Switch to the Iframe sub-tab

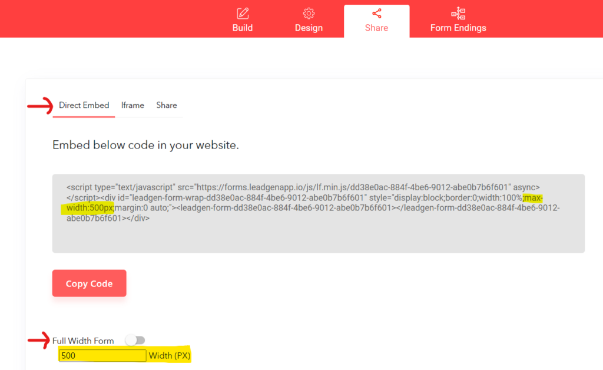coord(132,105)
